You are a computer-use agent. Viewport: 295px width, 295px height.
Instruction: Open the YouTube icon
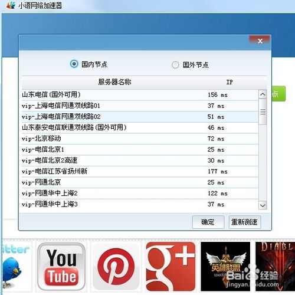coord(61,267)
